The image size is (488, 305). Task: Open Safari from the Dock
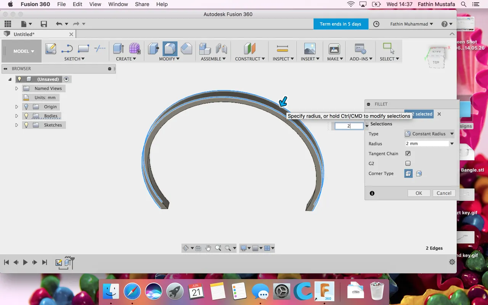pos(132,292)
